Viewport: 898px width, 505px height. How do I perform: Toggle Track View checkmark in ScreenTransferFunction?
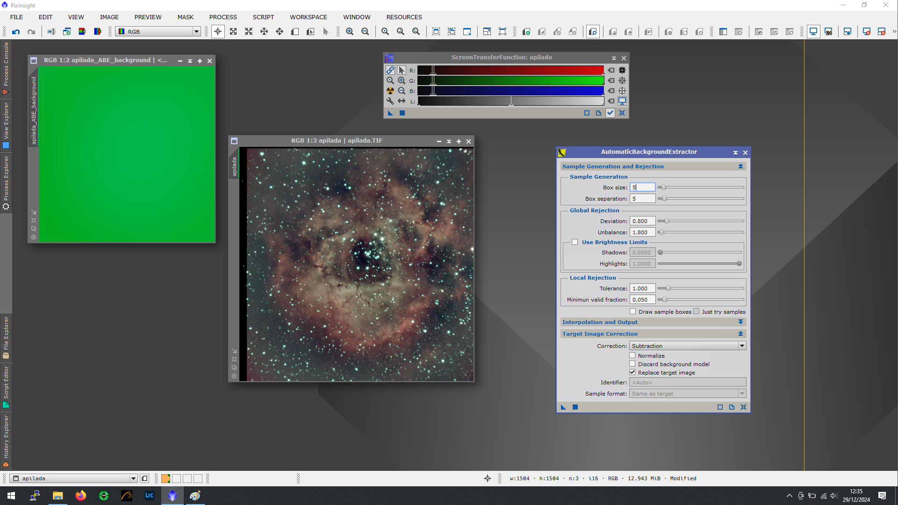point(610,113)
